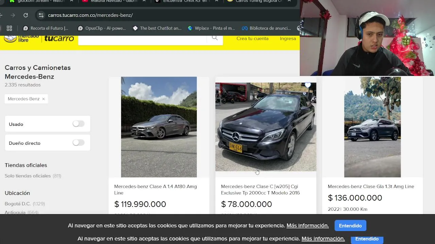Open Más información in the lower cookie banner
The width and height of the screenshot is (435, 244).
[323, 239]
